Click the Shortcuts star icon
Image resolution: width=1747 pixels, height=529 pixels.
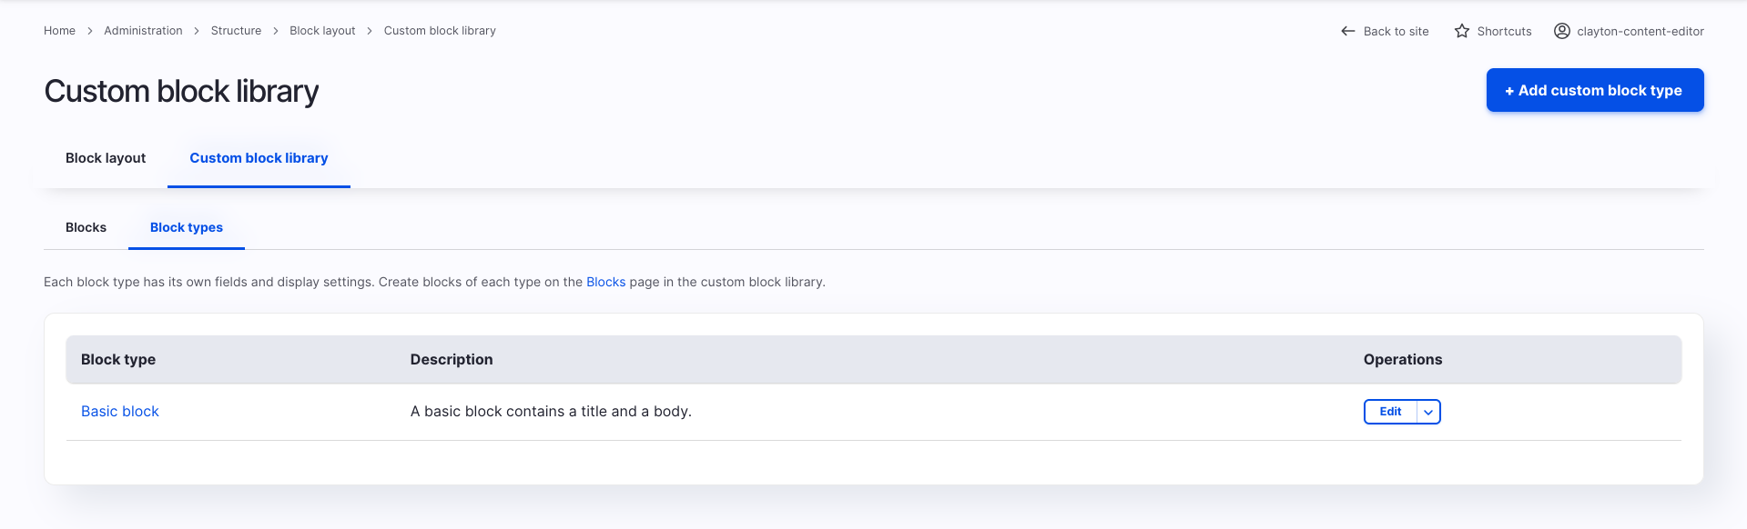coord(1462,31)
